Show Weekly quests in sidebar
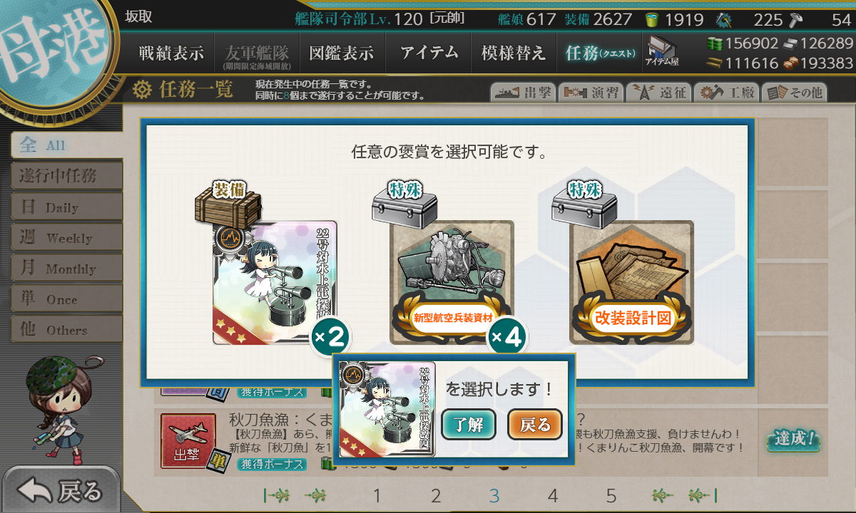 (66, 238)
